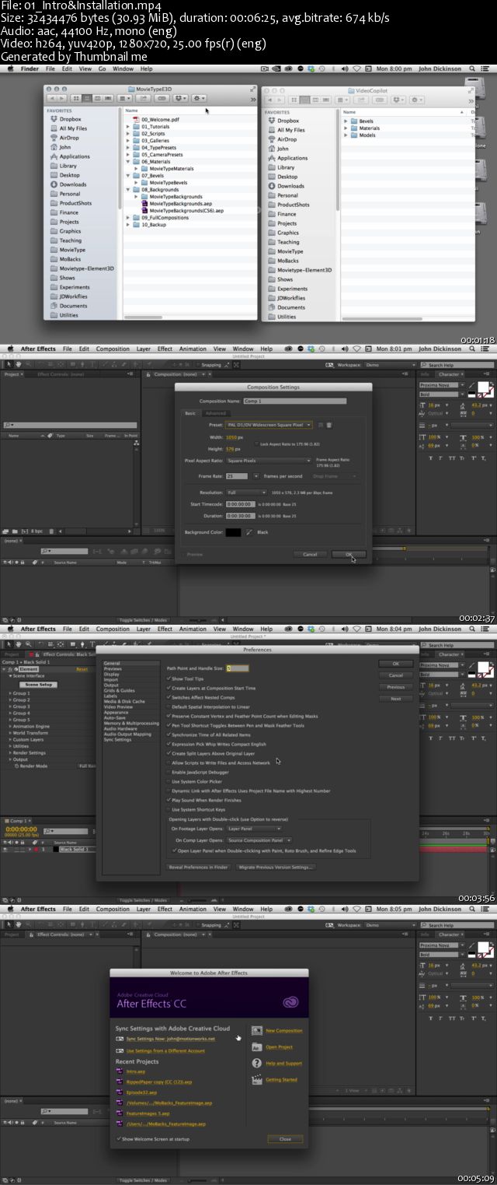The height and width of the screenshot is (1185, 497).
Task: Select Previews in Preferences category list
Action: [113, 668]
